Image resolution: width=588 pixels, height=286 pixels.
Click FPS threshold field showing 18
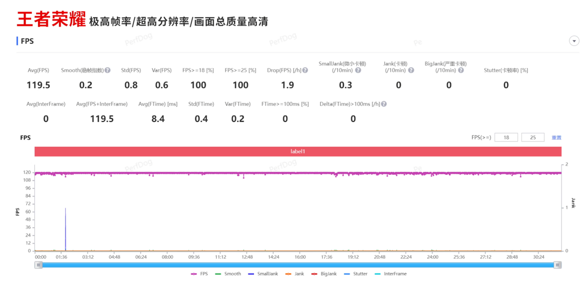click(506, 138)
